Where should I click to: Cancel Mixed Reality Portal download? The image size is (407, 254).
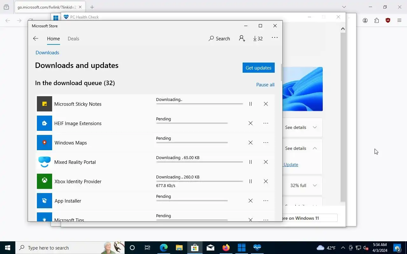[x=266, y=162]
